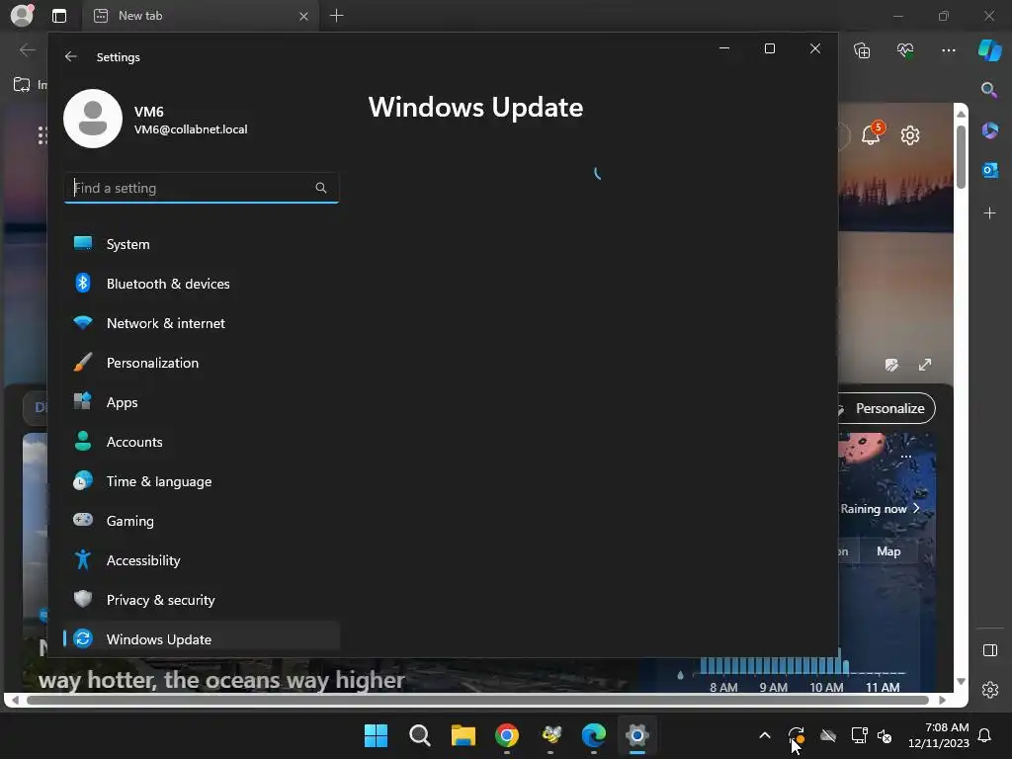Image resolution: width=1012 pixels, height=759 pixels.
Task: Click the VM6@collabnet.local account email
Action: click(191, 129)
